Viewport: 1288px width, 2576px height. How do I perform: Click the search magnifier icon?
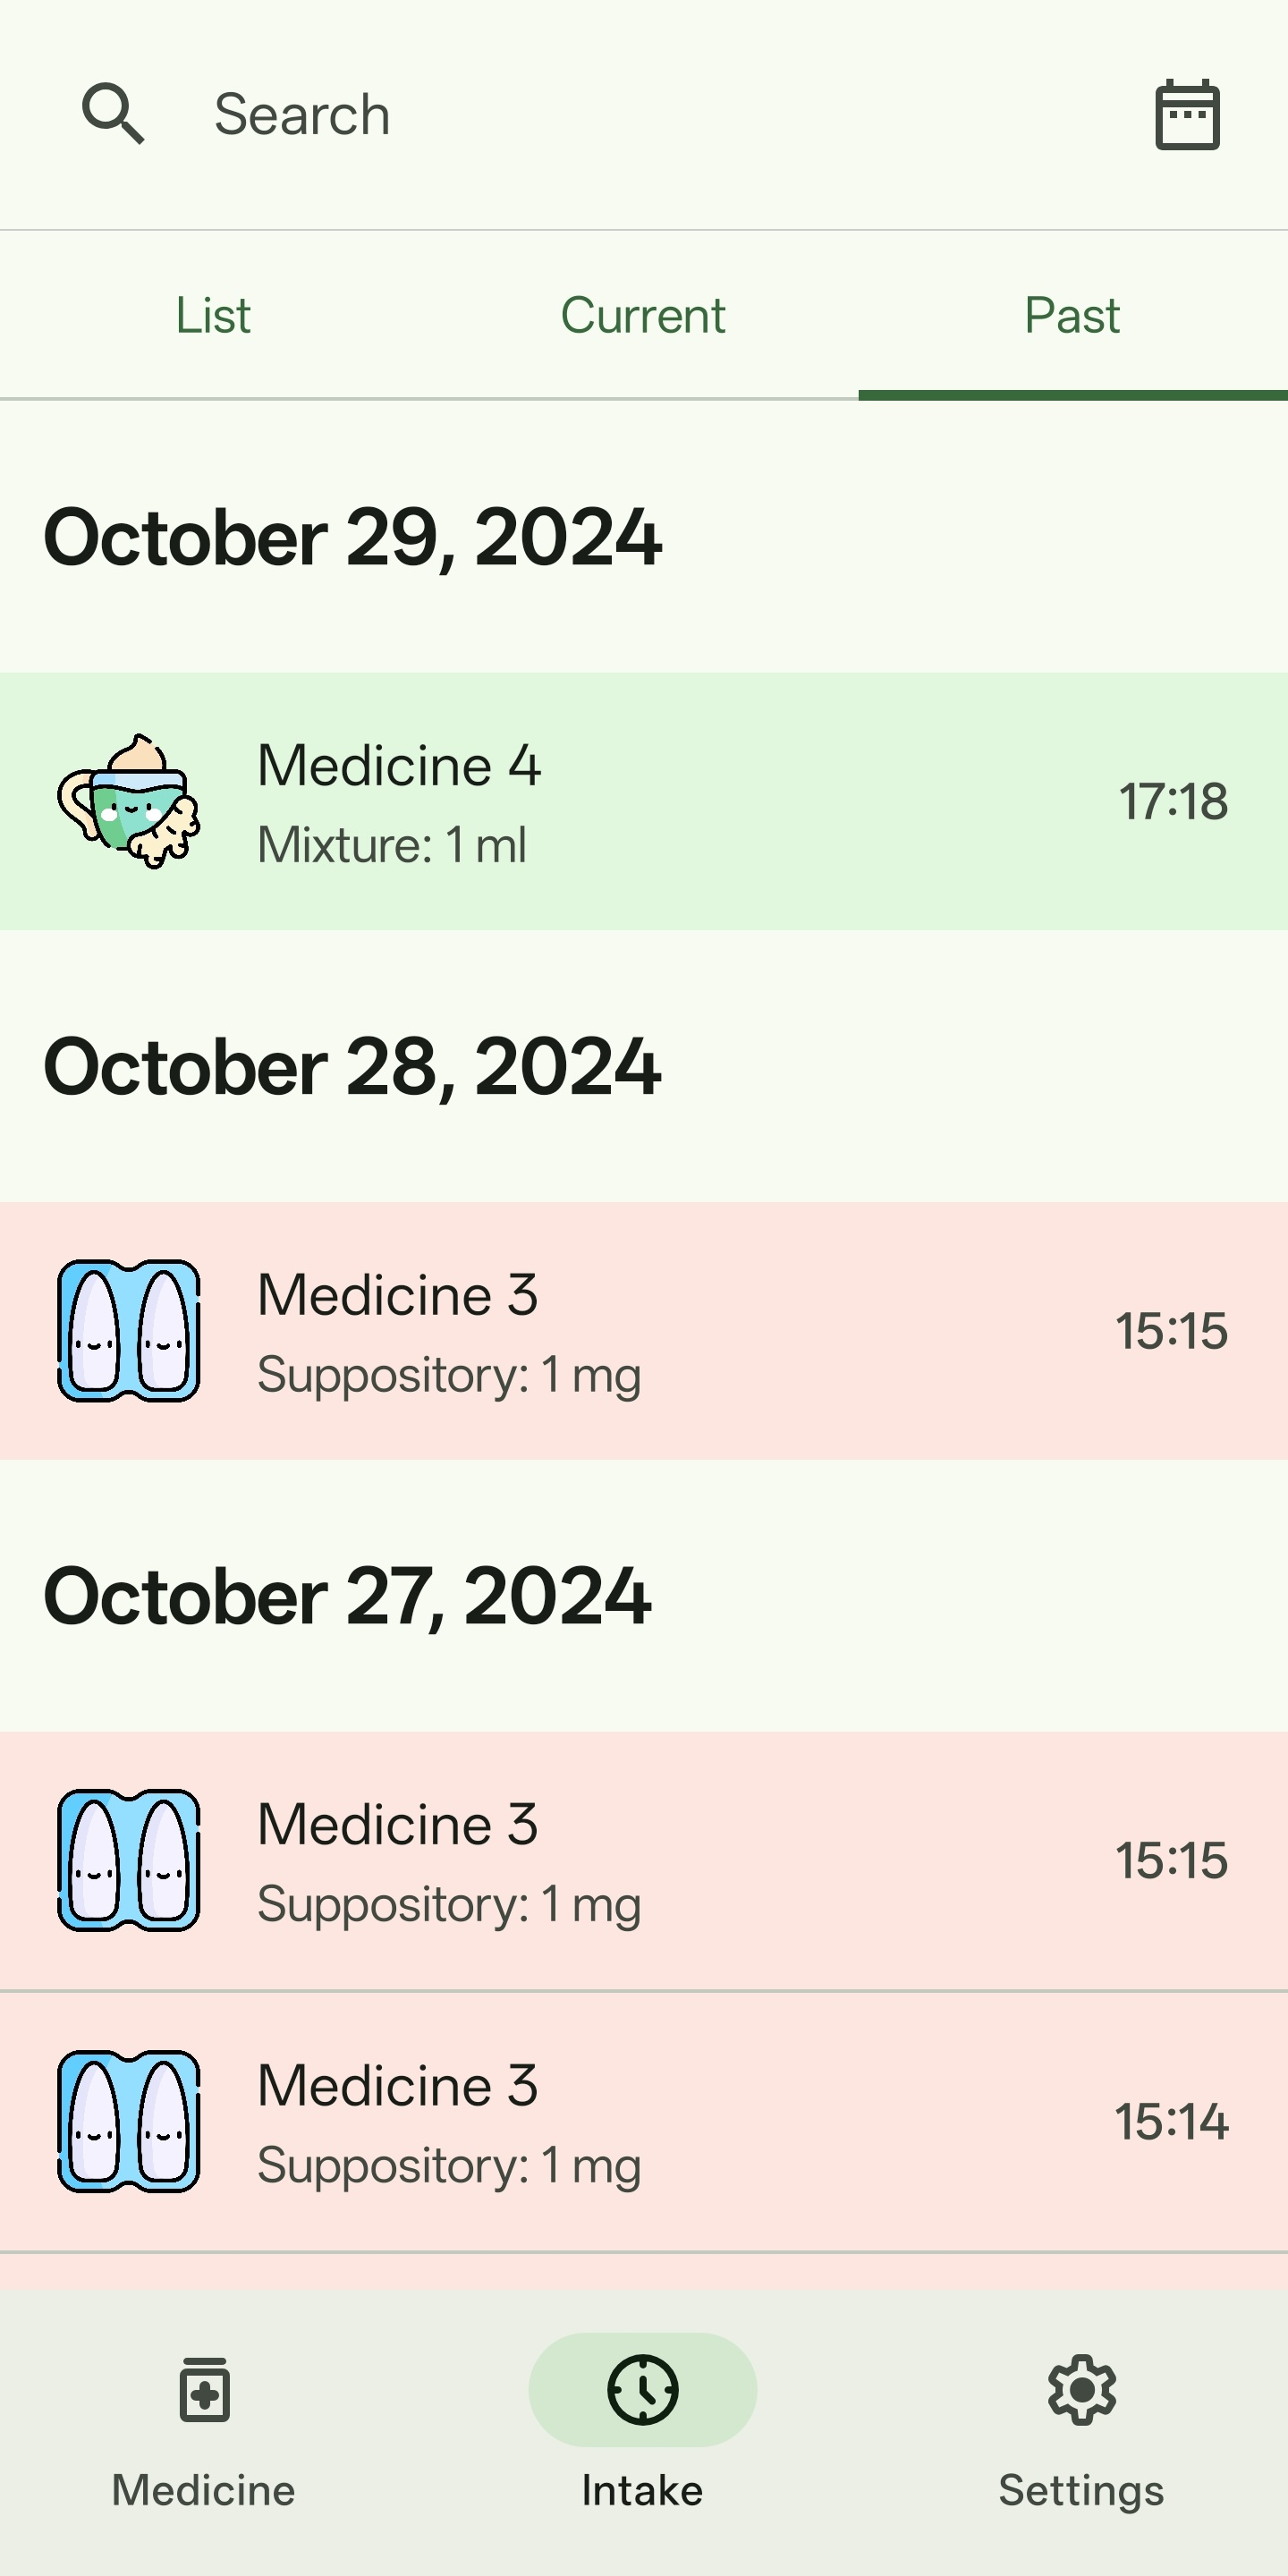pos(113,114)
